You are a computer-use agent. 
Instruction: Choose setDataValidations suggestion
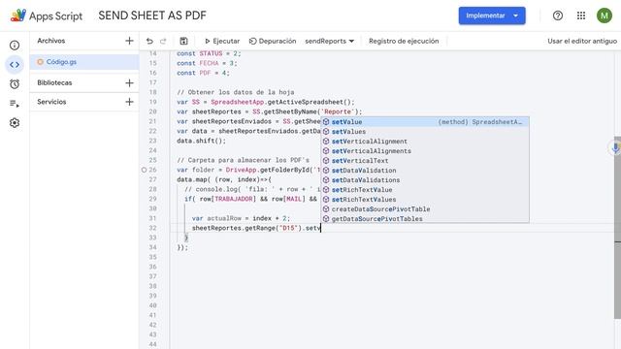[x=425, y=180]
